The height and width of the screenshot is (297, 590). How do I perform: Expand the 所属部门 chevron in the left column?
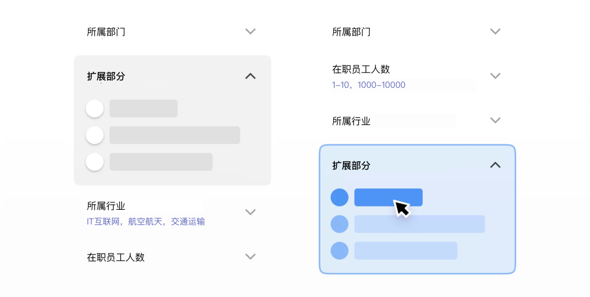point(250,32)
